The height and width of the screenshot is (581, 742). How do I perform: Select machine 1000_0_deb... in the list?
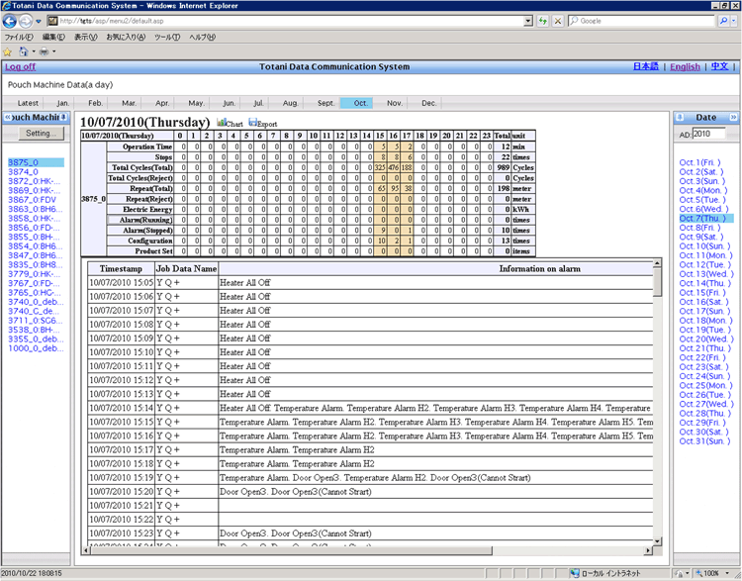click(36, 348)
